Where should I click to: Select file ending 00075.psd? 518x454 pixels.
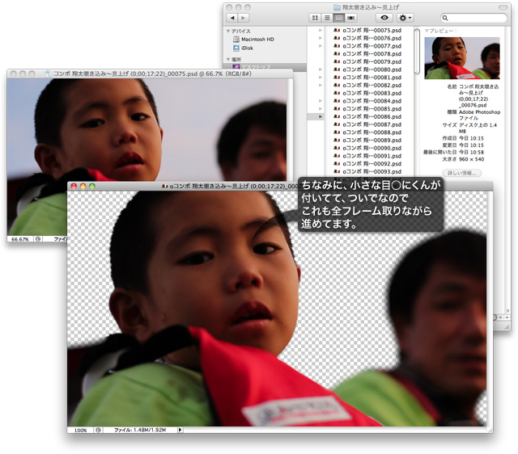click(x=367, y=31)
